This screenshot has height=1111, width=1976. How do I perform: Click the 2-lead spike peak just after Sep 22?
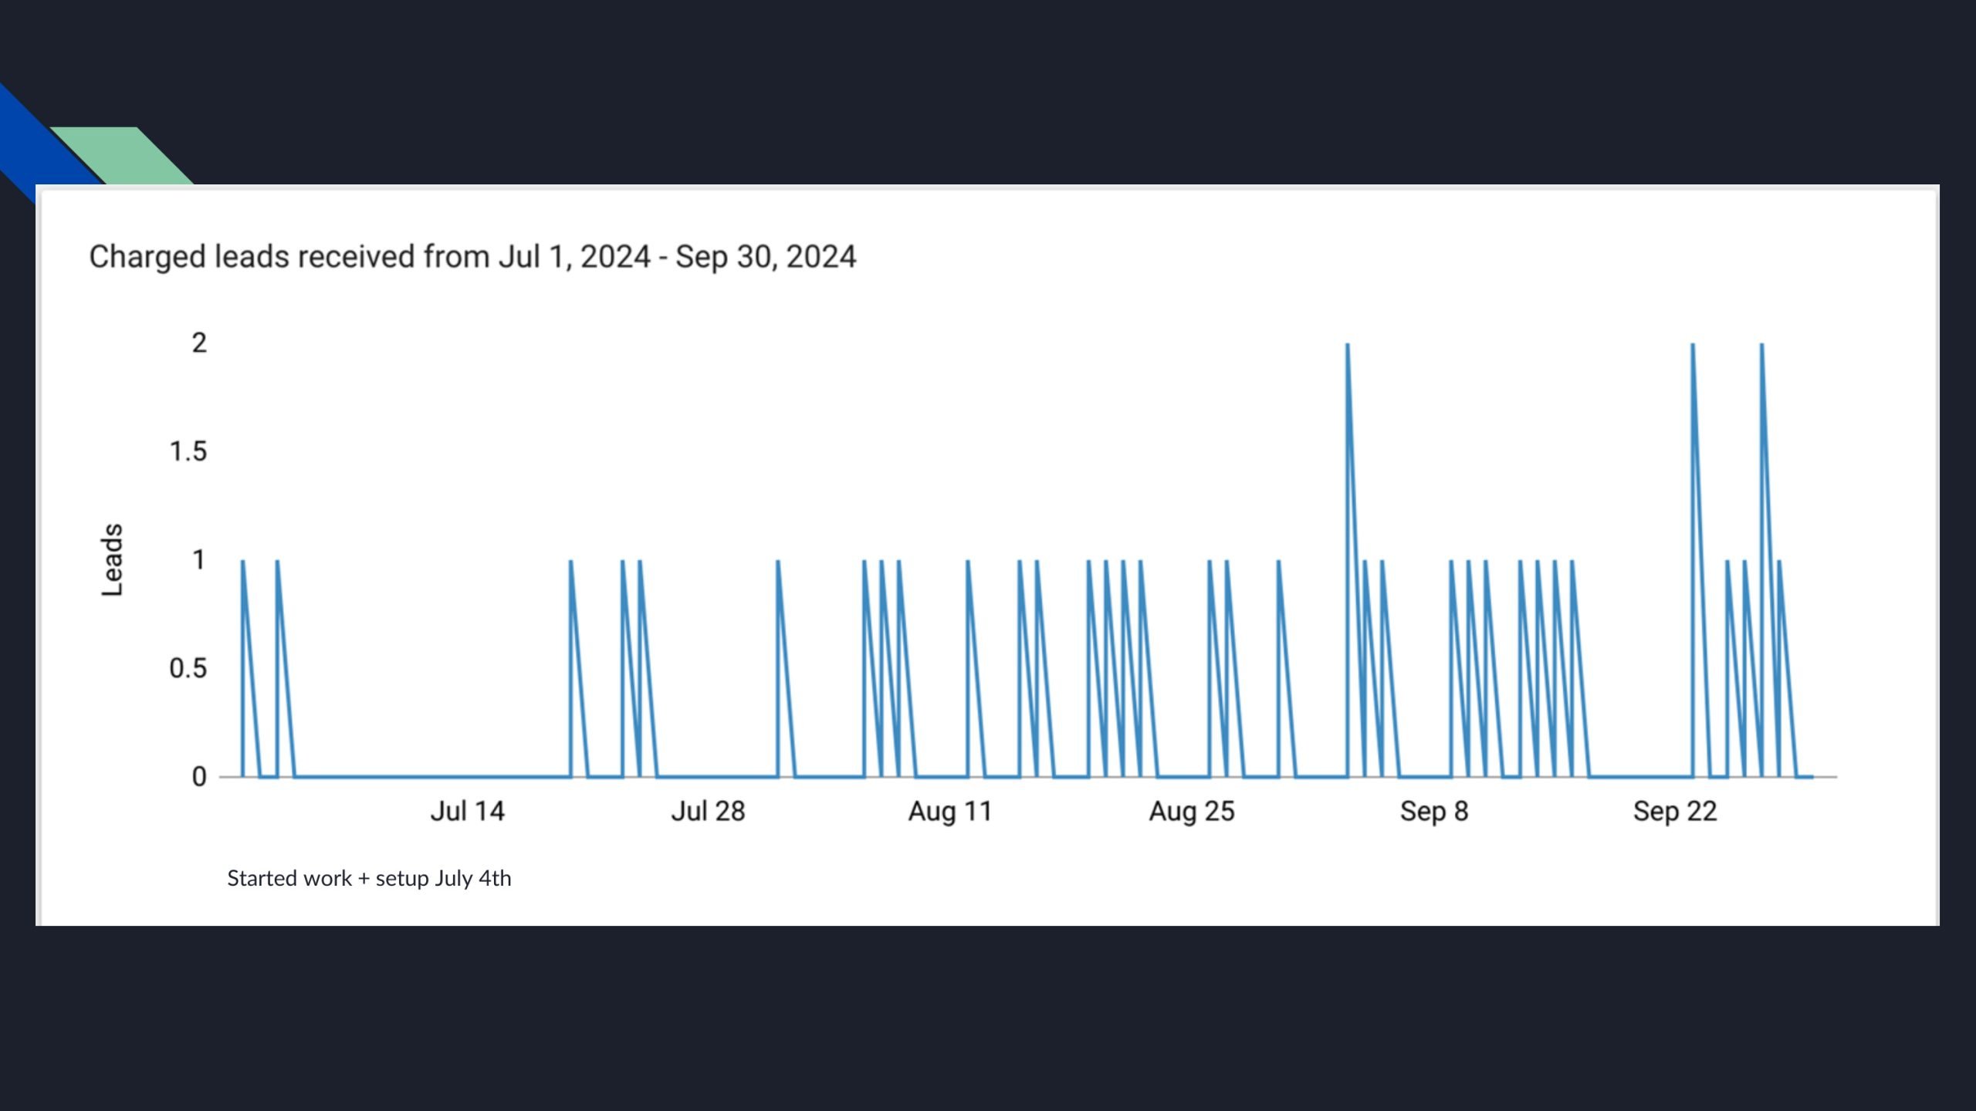coord(1693,346)
